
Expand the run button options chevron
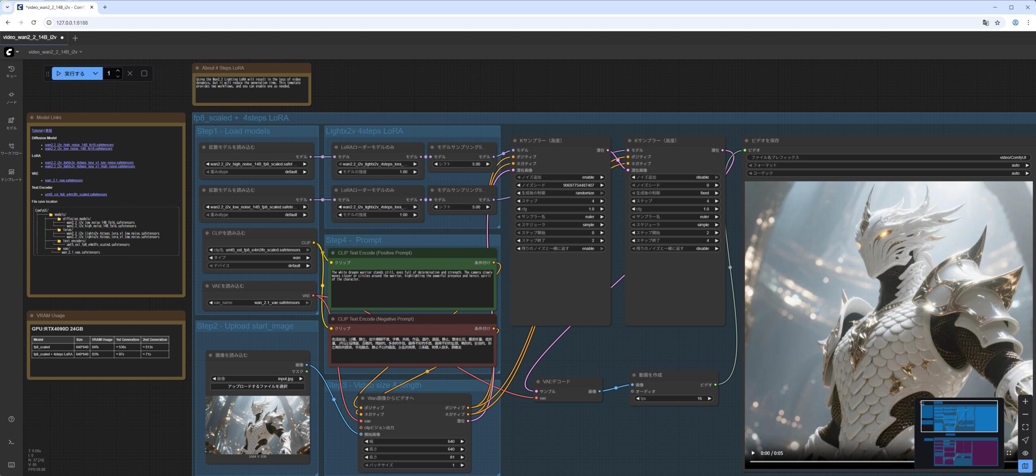click(96, 74)
